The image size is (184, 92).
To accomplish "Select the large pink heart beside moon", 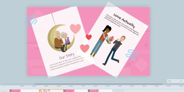I will click(x=75, y=29).
